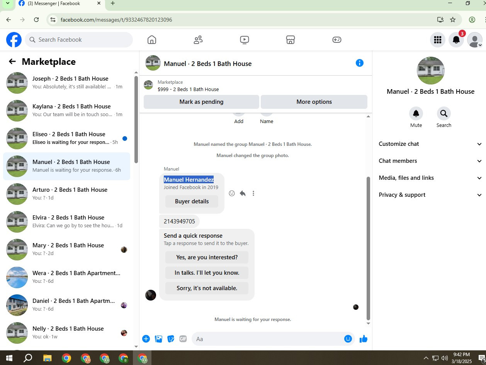This screenshot has height=365, width=486.
Task: Open Arturo · 2 Beds 1 Bath House chat
Action: point(67,194)
